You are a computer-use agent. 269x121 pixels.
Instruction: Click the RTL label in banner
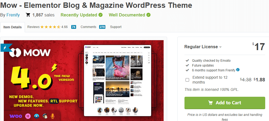click(x=54, y=101)
